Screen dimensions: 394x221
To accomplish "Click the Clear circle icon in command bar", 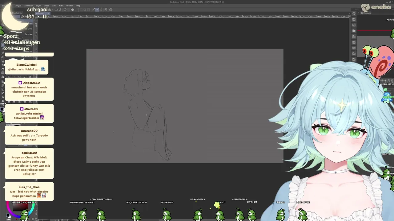I will (65, 10).
